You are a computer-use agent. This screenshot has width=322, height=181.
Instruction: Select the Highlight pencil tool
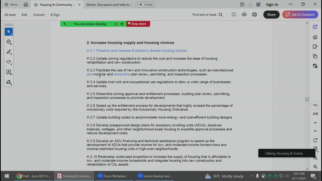tap(9, 52)
